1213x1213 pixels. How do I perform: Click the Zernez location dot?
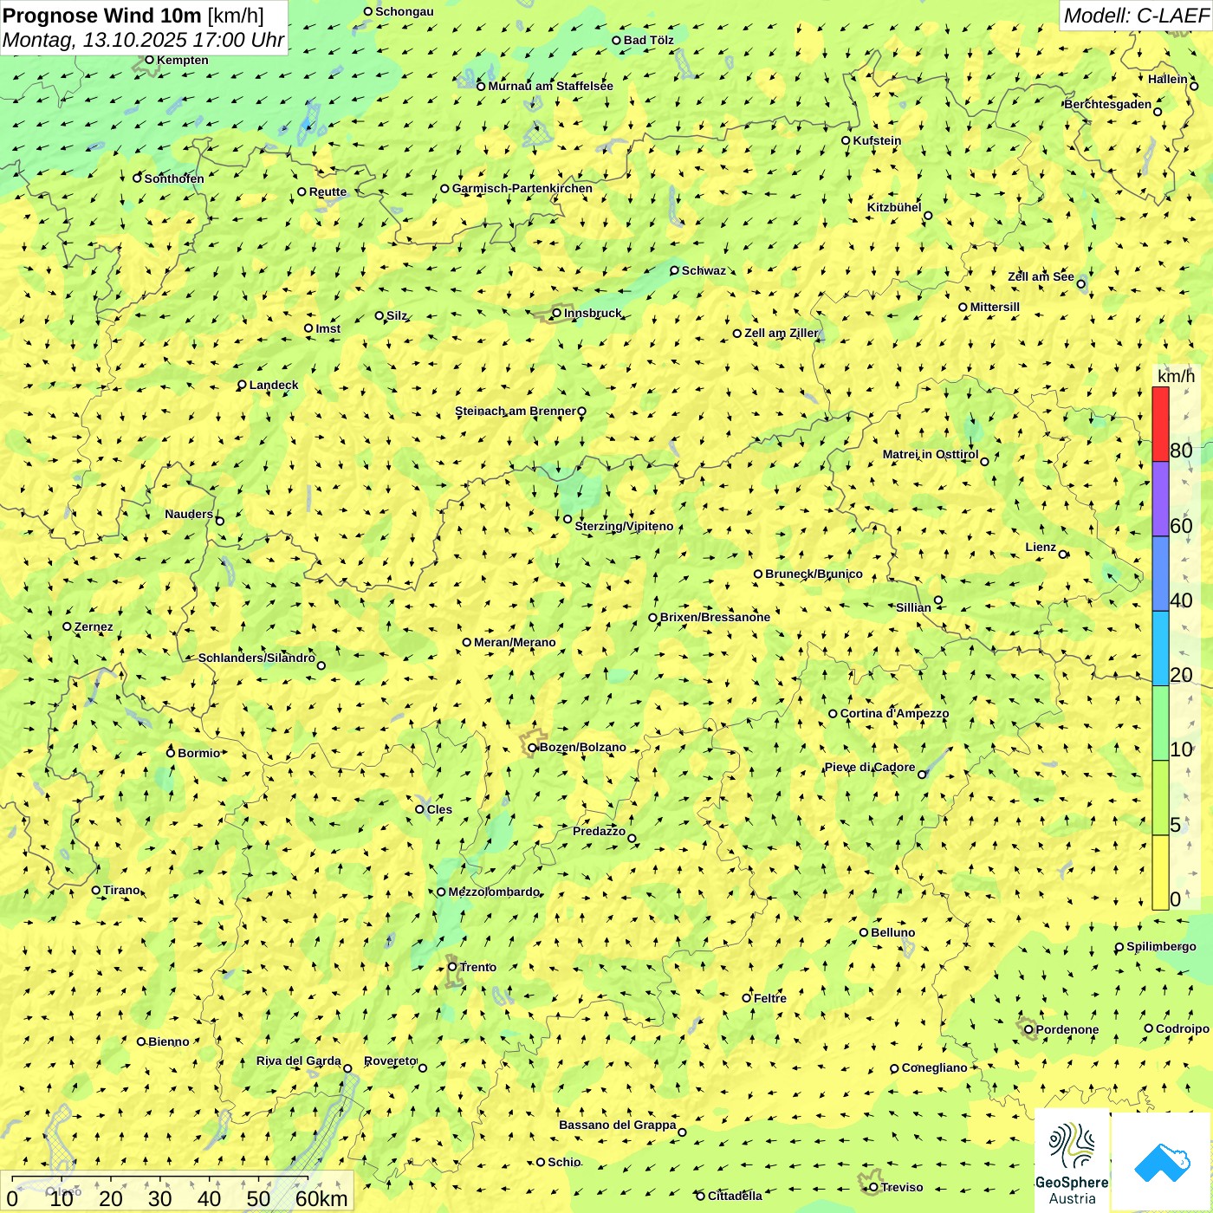pos(68,626)
